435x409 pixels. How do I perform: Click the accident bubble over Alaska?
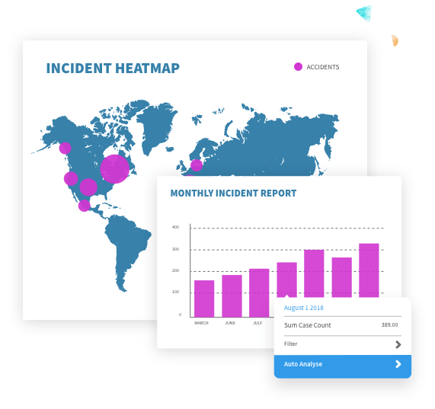tap(66, 148)
